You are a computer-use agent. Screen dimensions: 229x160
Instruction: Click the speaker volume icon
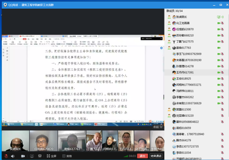(x=13, y=156)
